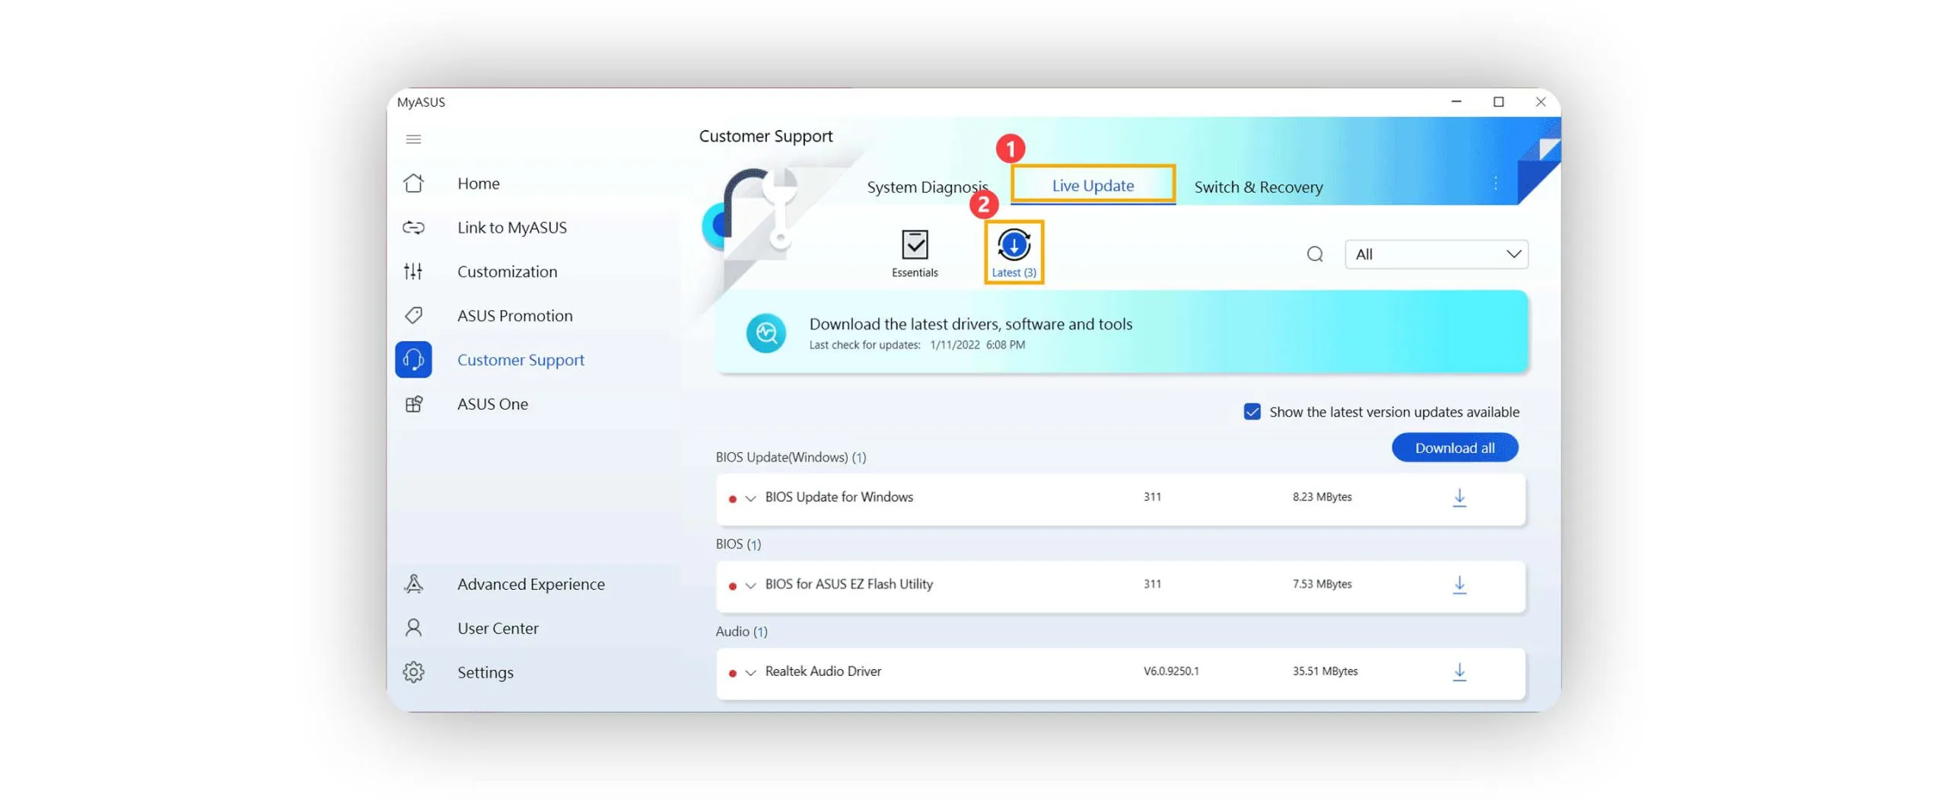Open the Switch & Recovery tab
Viewport: 1948px width, 800px height.
1258,187
